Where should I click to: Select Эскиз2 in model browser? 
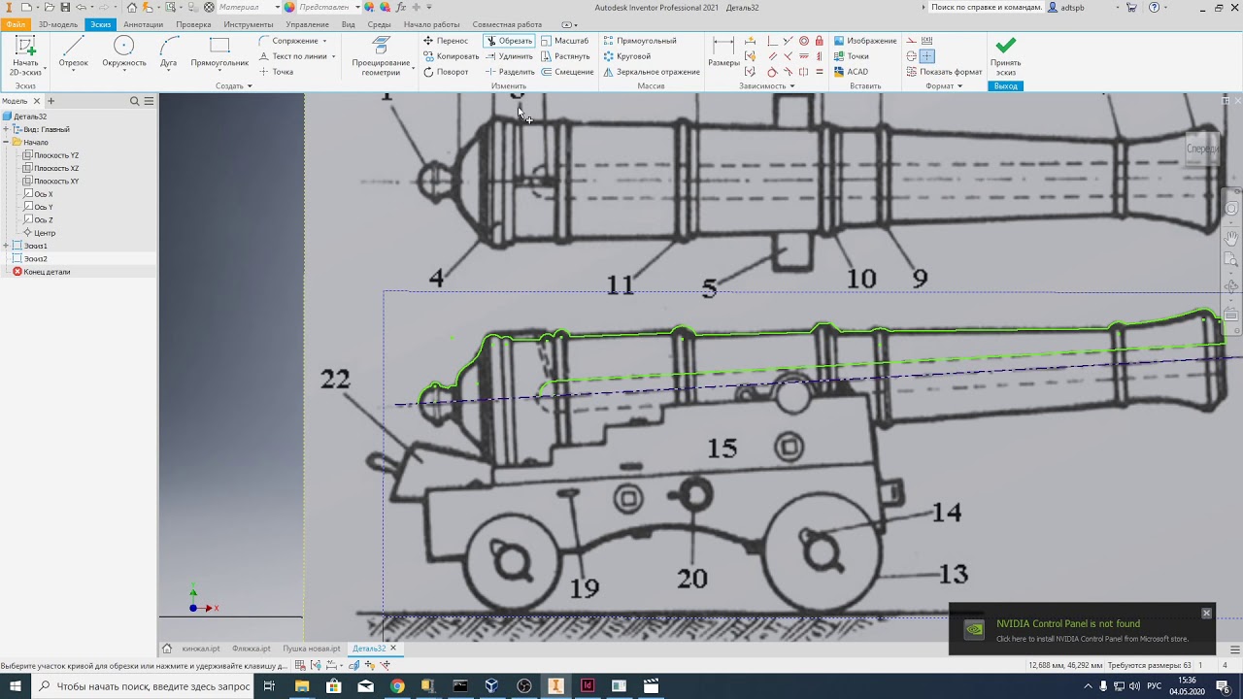(x=29, y=259)
